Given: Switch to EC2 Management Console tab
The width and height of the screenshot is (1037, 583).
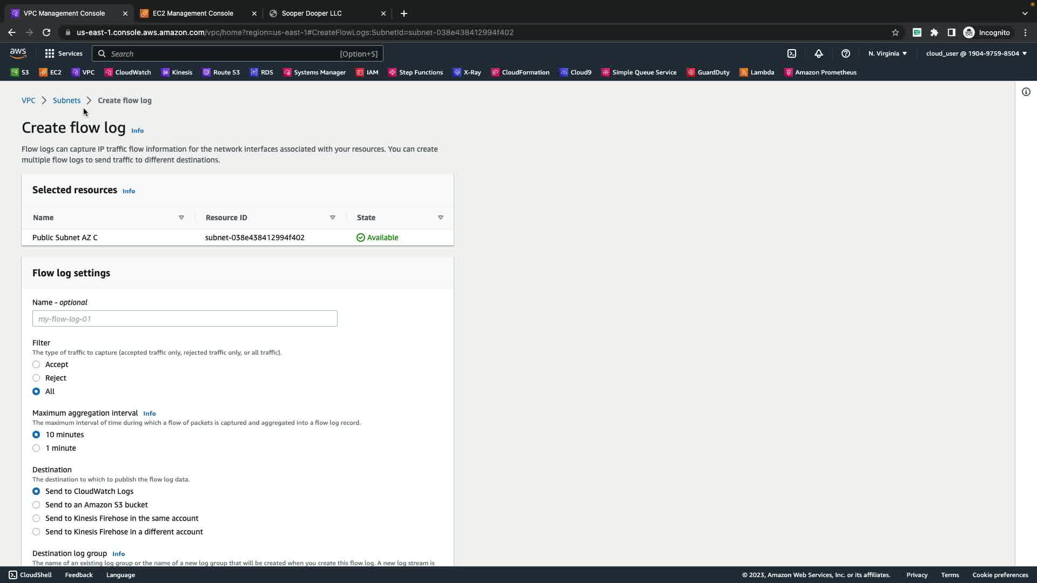Looking at the screenshot, I should tap(193, 13).
